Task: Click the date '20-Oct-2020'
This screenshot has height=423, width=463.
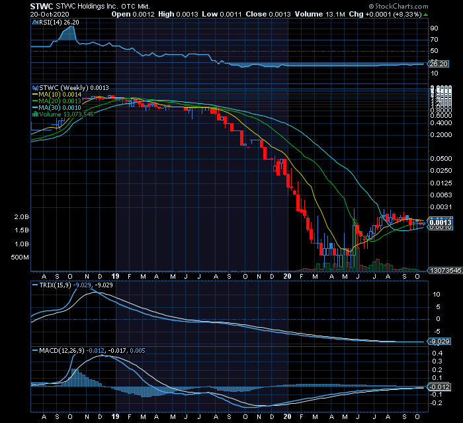Action: pyautogui.click(x=50, y=14)
